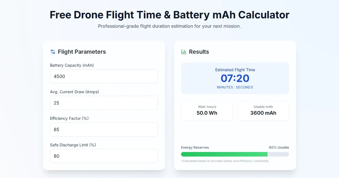Viewport: 339px width, 178px height.
Task: Click into the Safe Discharge Limit field
Action: tap(104, 156)
